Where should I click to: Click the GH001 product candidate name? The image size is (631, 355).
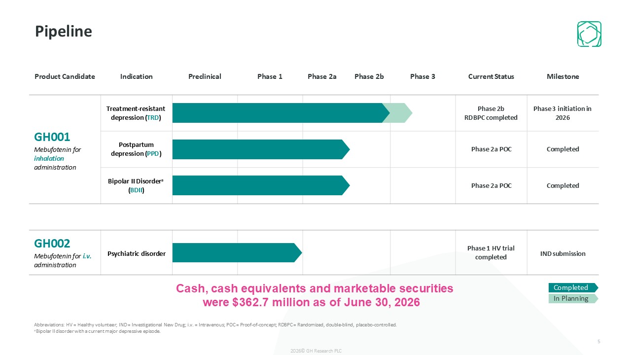[52, 137]
